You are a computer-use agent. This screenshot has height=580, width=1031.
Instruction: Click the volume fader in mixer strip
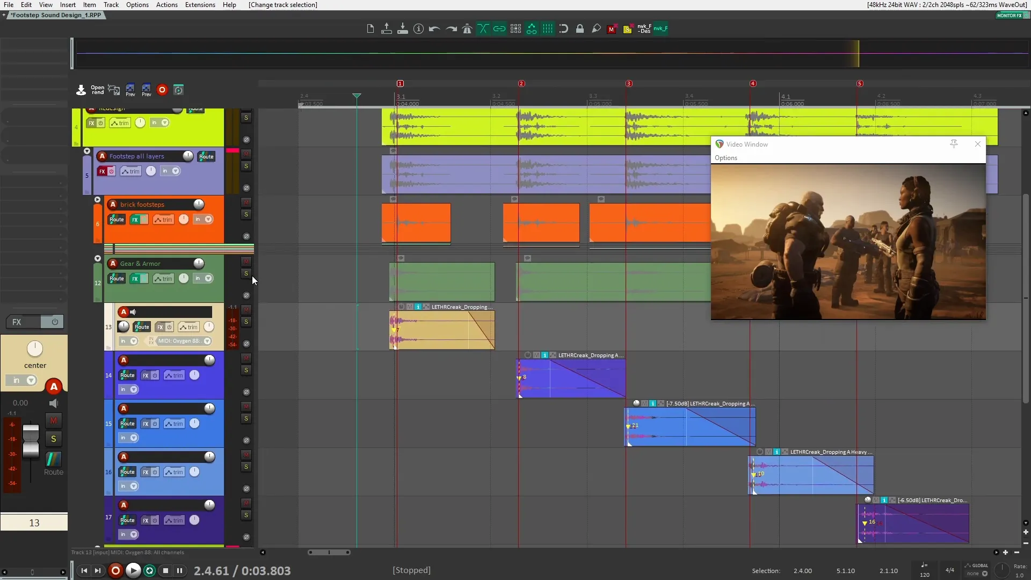pyautogui.click(x=31, y=440)
